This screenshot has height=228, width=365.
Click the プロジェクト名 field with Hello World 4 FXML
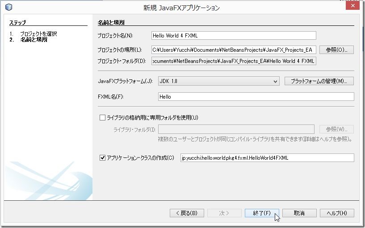click(234, 36)
